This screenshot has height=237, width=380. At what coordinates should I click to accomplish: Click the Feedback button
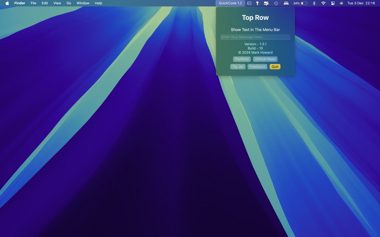(257, 67)
